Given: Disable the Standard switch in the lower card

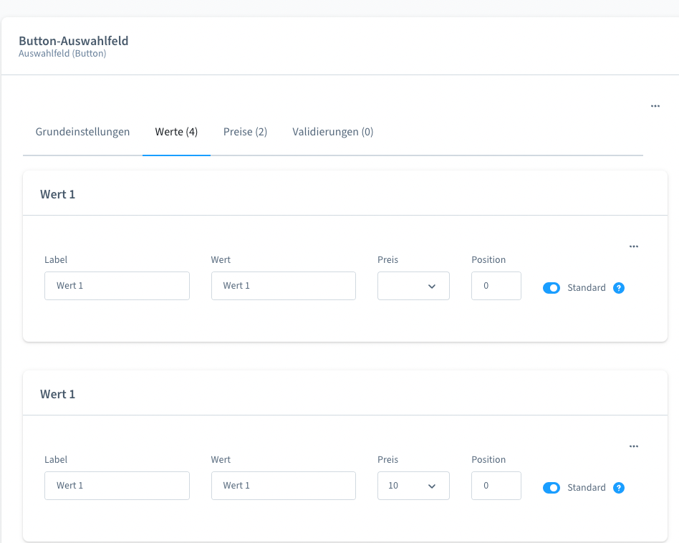Looking at the screenshot, I should tap(552, 488).
